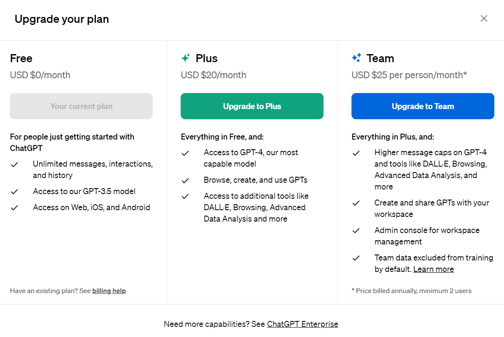Click the checkmark beside Create and share GPTs

[356, 203]
